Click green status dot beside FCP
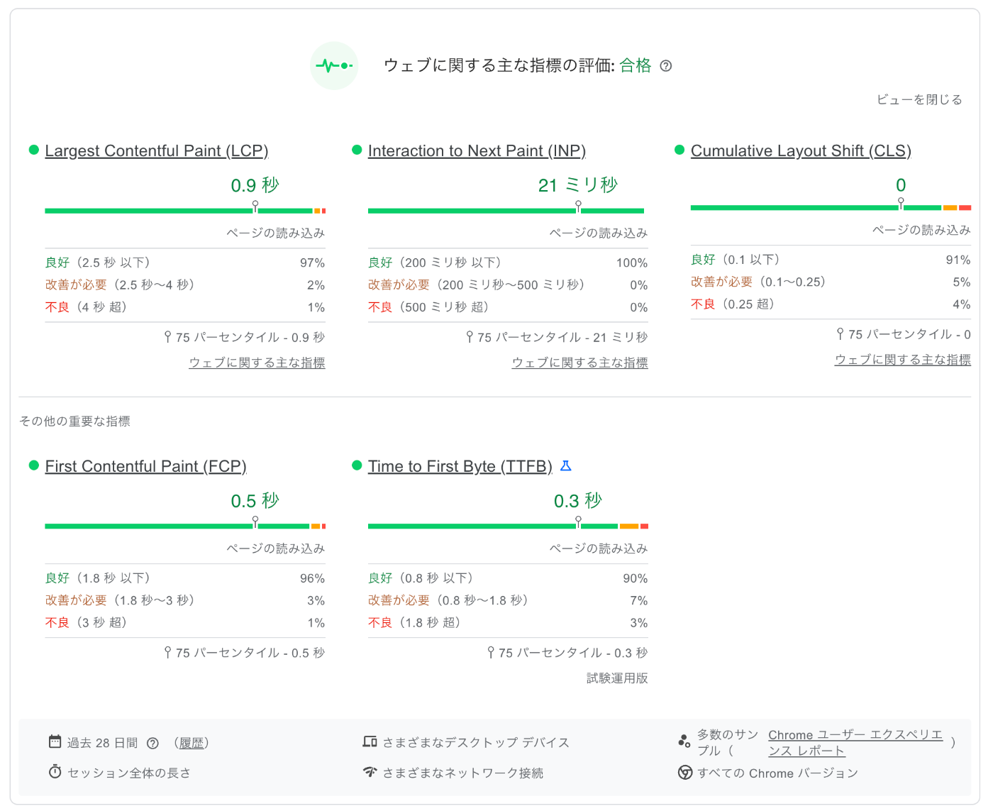Image resolution: width=993 pixels, height=811 pixels. (x=33, y=465)
